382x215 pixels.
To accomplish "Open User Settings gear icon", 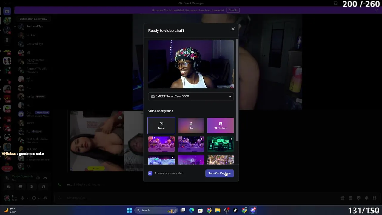I will pos(45,198).
